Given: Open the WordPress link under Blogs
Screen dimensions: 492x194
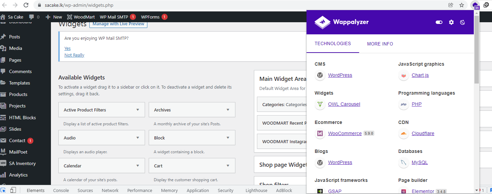Looking at the screenshot, I should (x=340, y=162).
